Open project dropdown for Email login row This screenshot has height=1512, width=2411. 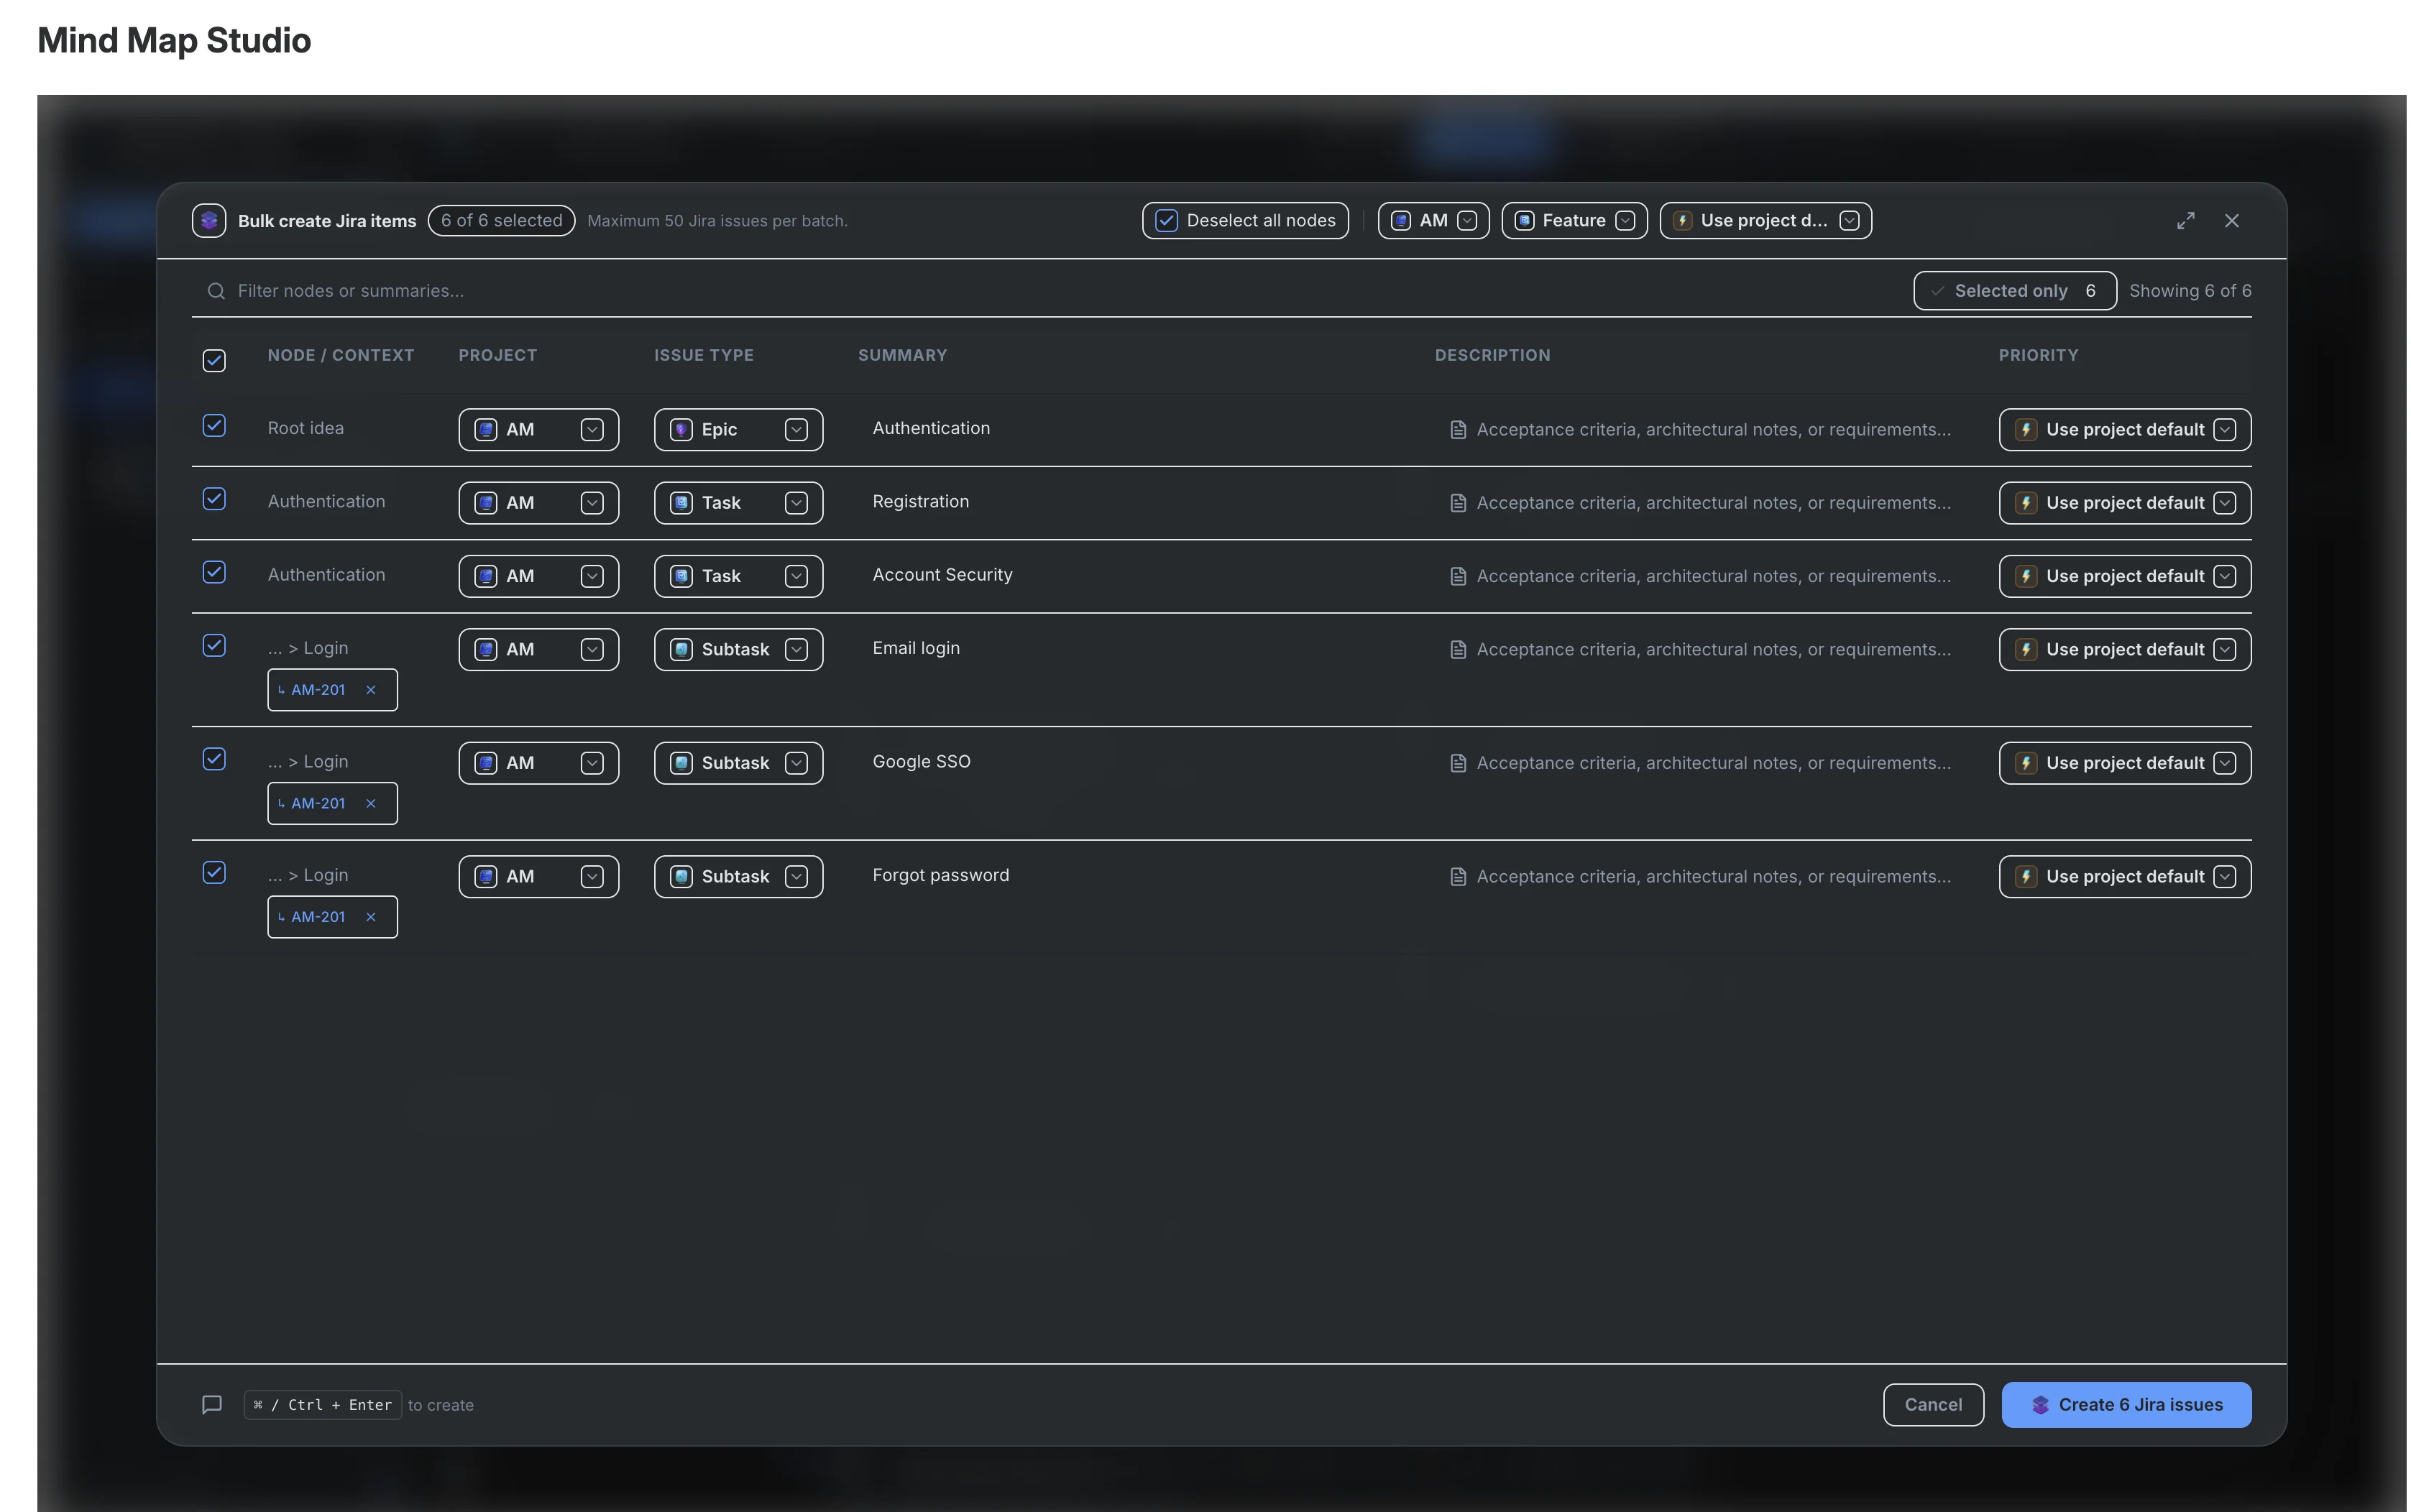click(x=538, y=650)
